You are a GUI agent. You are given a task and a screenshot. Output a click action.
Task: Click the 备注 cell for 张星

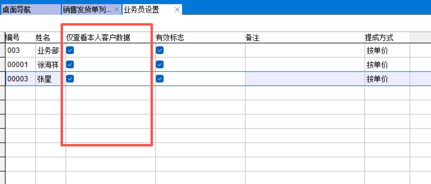coord(304,79)
